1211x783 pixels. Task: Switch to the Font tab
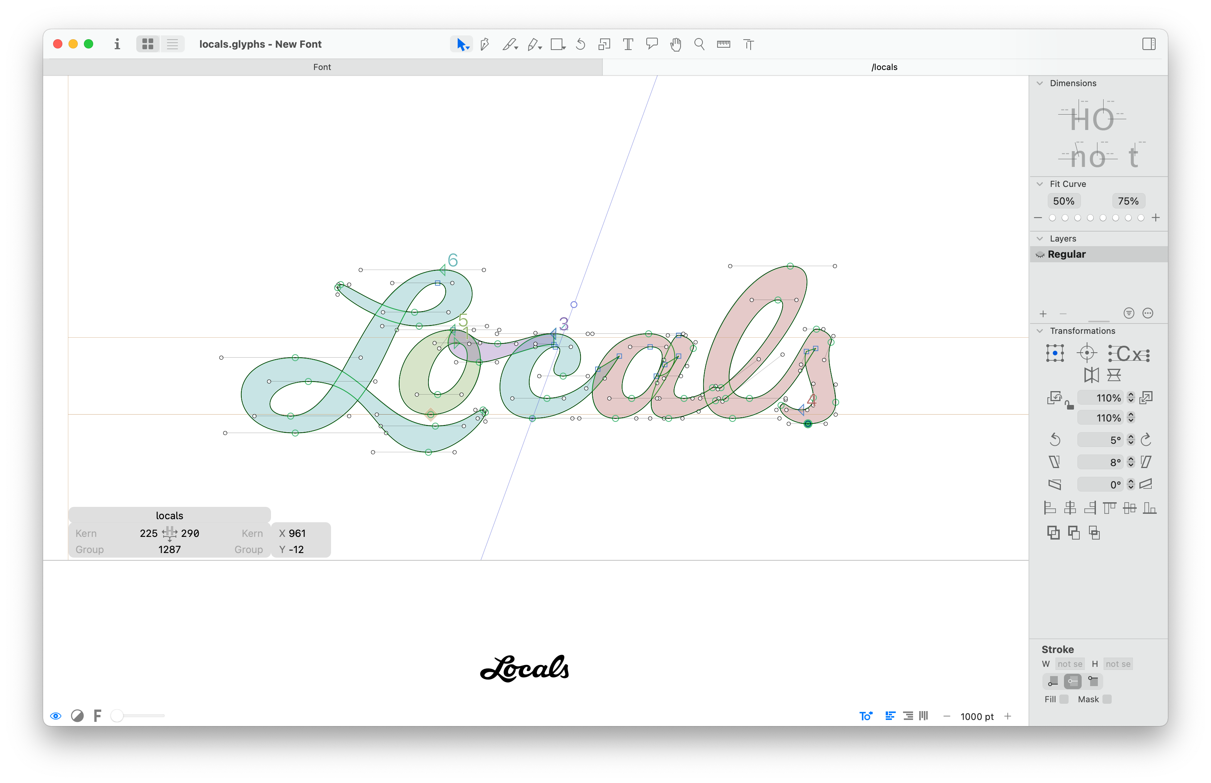pos(322,67)
